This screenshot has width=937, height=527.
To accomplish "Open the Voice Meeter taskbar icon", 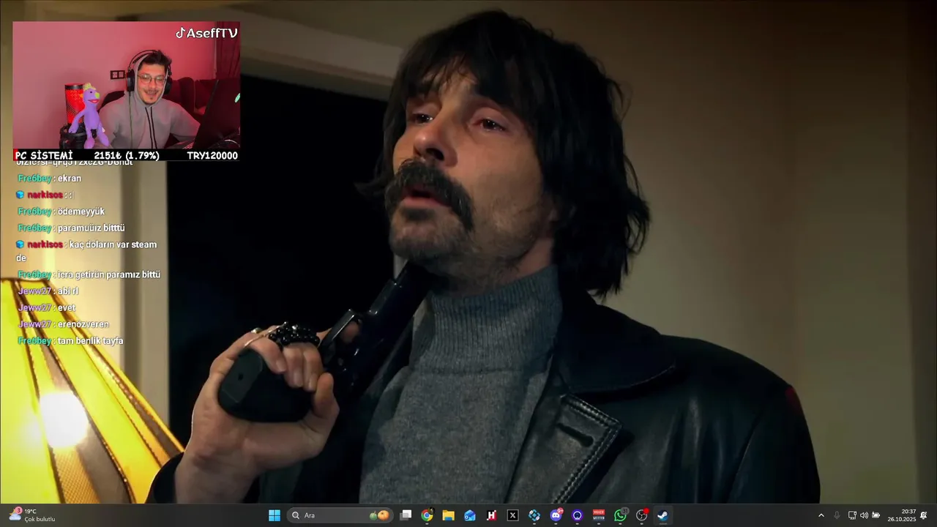I will (599, 515).
